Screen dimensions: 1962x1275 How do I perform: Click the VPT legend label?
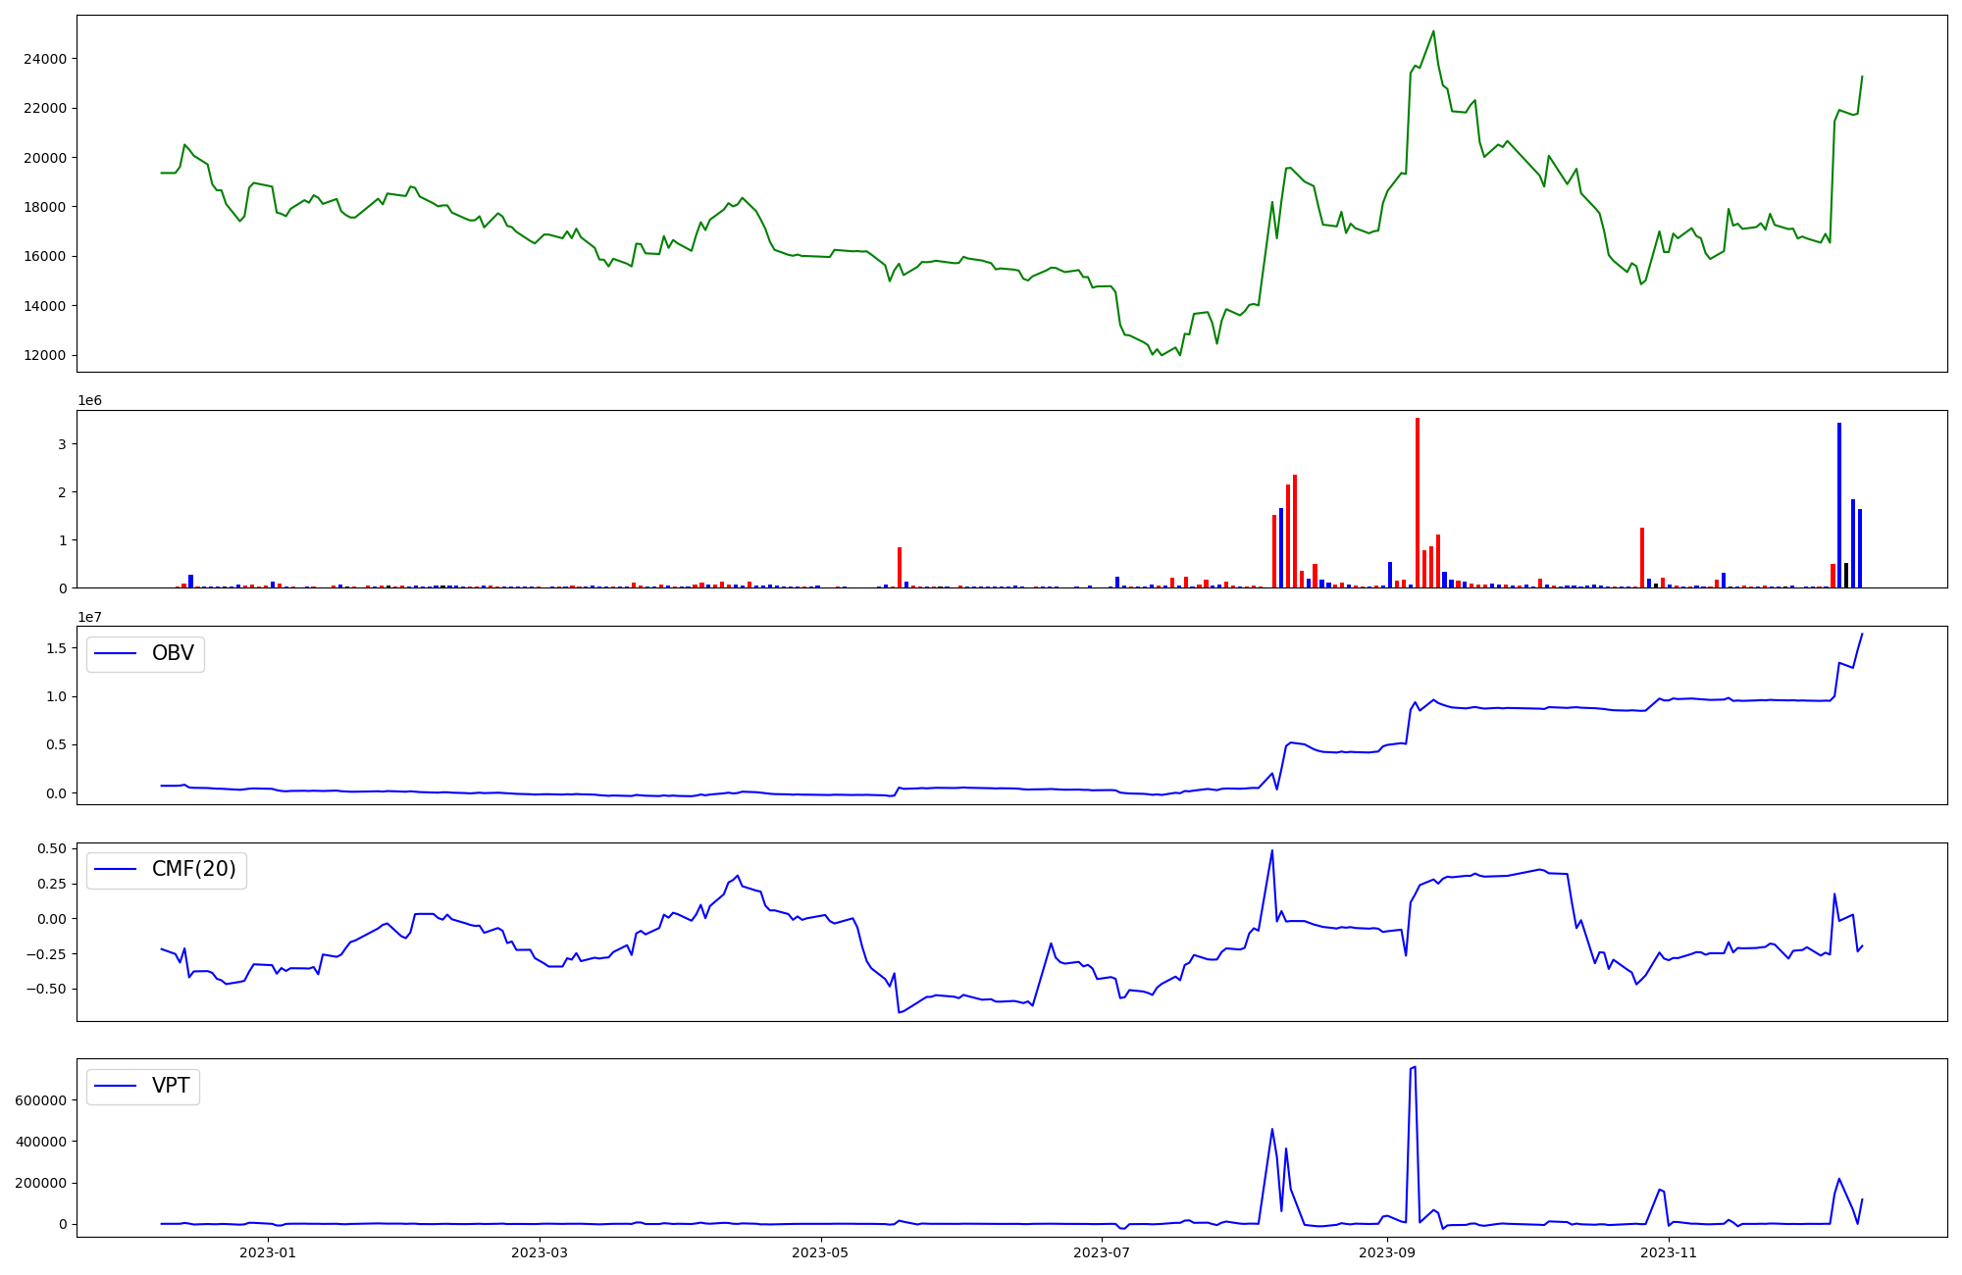pyautogui.click(x=171, y=1086)
